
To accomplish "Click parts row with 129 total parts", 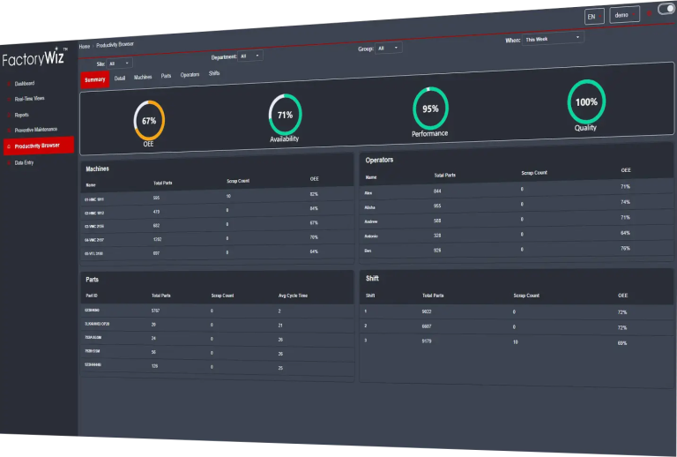I will pyautogui.click(x=217, y=366).
